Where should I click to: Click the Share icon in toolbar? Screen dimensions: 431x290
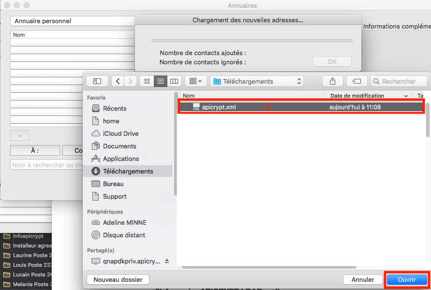(332, 81)
